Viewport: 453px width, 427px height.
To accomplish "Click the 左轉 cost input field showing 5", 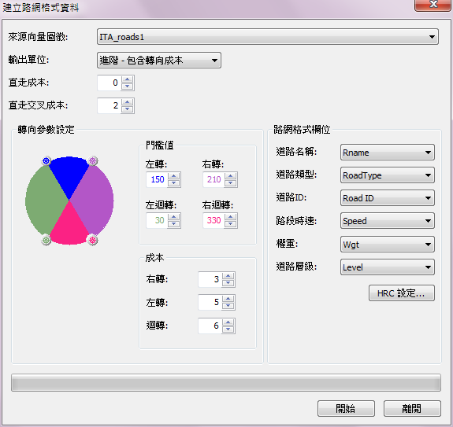I will 210,302.
